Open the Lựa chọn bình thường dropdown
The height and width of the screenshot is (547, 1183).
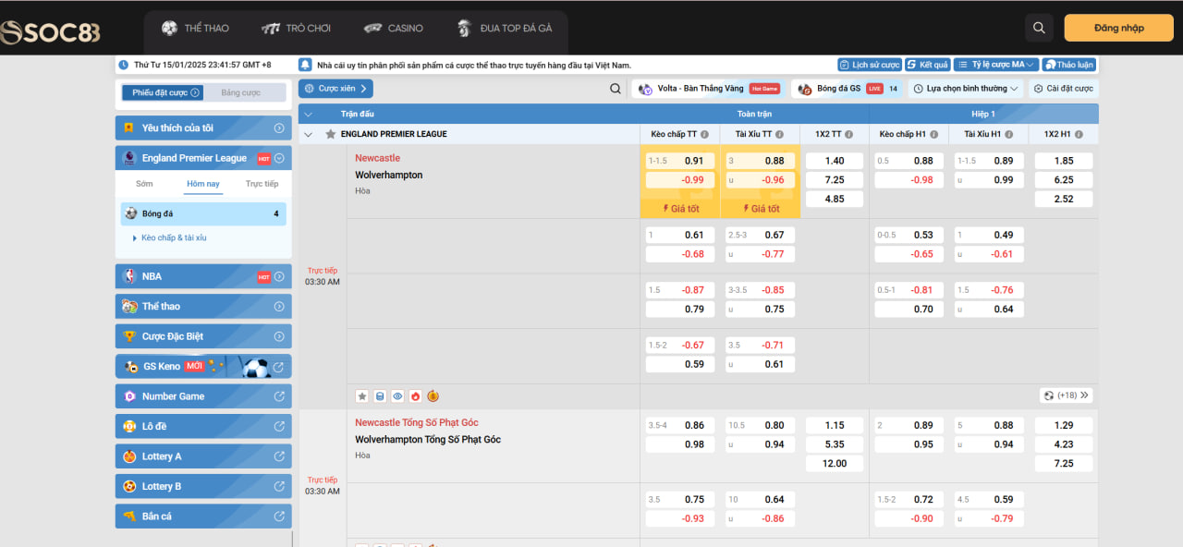966,89
